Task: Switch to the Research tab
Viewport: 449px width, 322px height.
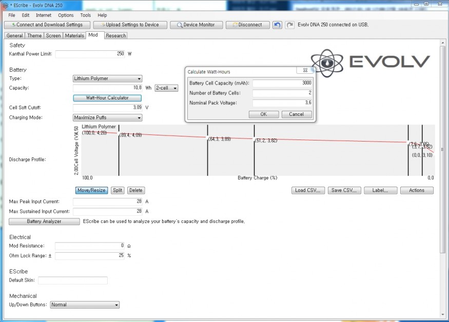Action: click(x=115, y=35)
